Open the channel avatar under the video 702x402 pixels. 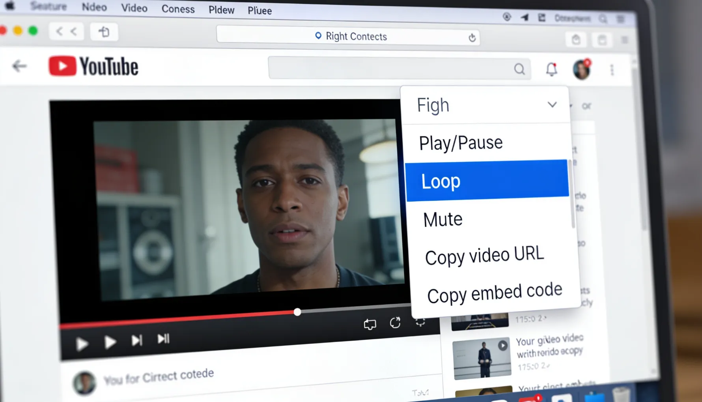coord(84,383)
